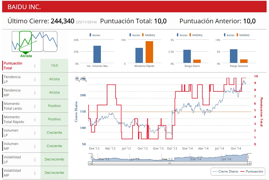Click the right handle of the range navigator
The width and height of the screenshot is (269, 180).
tap(247, 157)
